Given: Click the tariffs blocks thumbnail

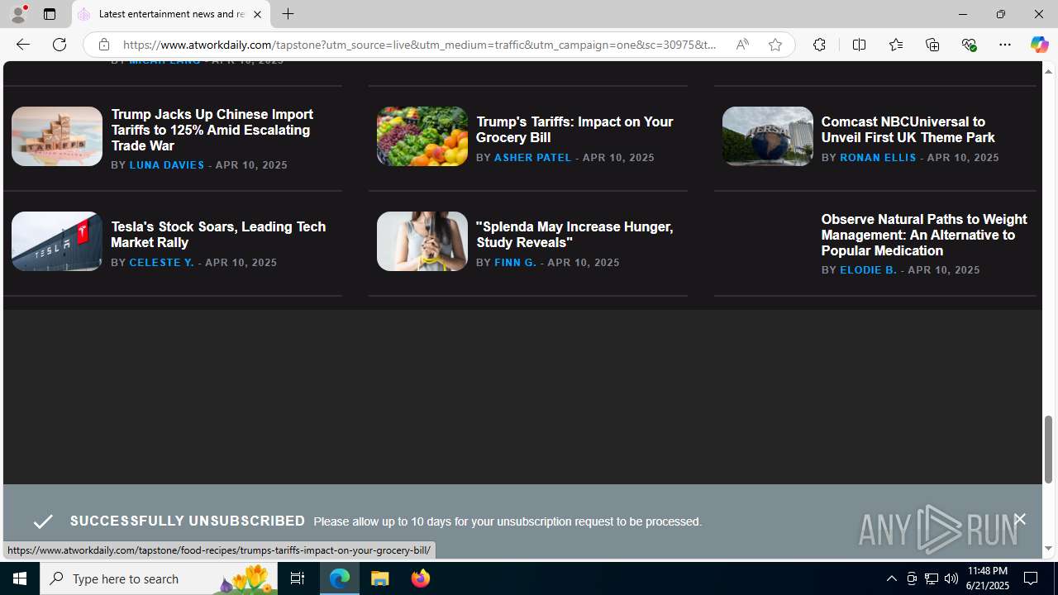Looking at the screenshot, I should point(57,136).
